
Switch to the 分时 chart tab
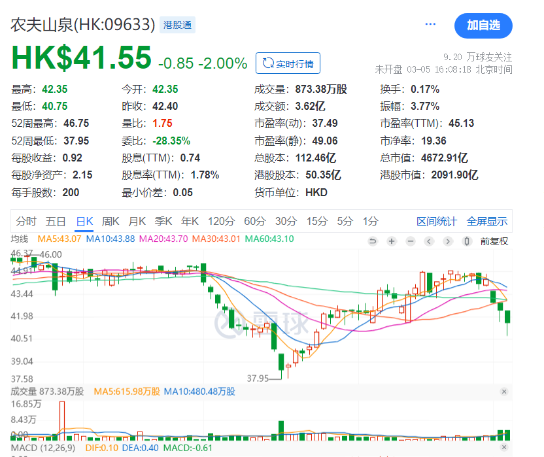click(26, 221)
